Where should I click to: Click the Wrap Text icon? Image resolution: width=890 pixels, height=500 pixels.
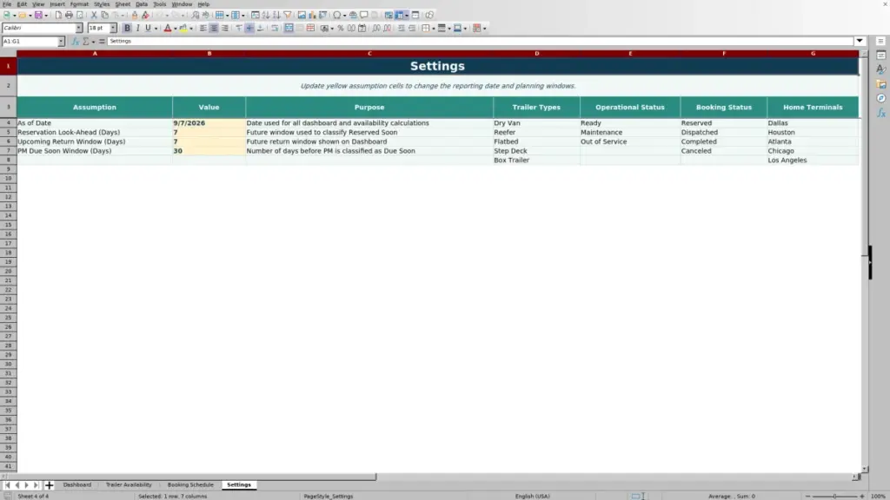[275, 28]
